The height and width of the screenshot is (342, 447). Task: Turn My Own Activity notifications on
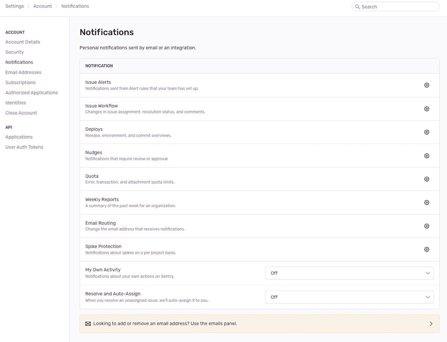click(349, 273)
